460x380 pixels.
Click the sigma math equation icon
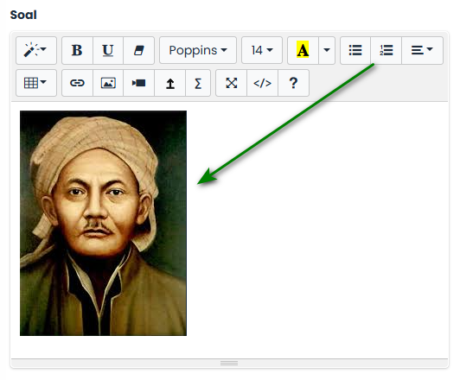click(198, 83)
